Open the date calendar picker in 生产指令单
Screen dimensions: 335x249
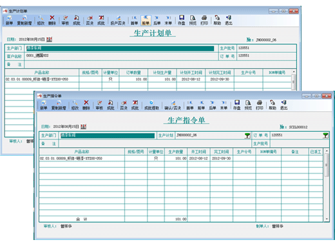click(83, 127)
